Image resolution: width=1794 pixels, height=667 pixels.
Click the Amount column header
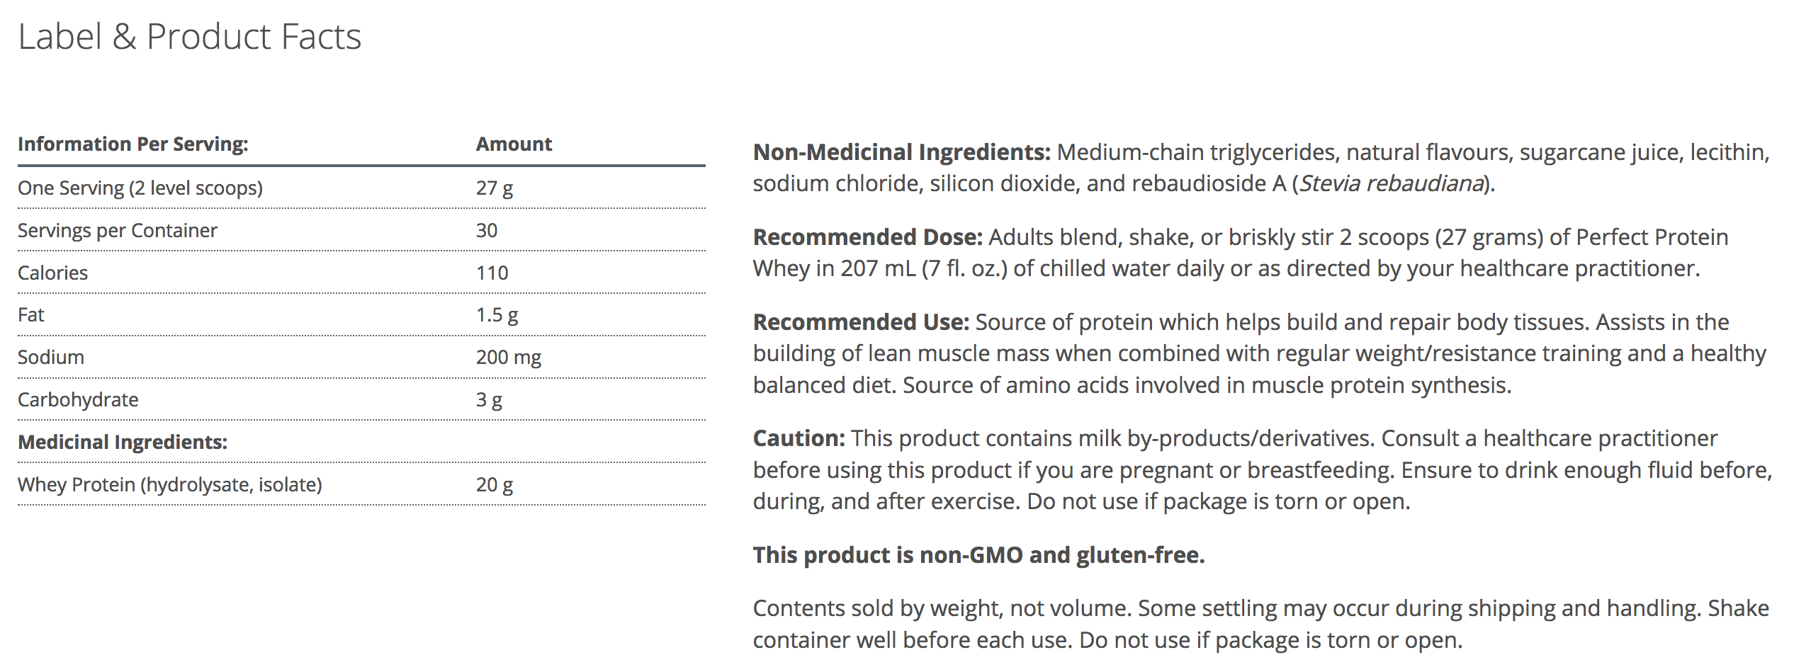pos(514,144)
